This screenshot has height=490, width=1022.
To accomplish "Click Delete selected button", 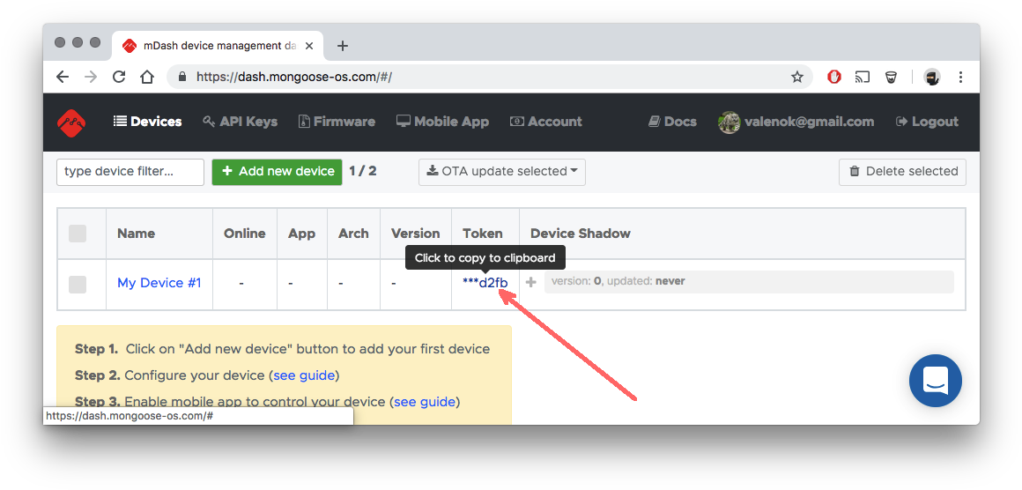I will tap(903, 172).
